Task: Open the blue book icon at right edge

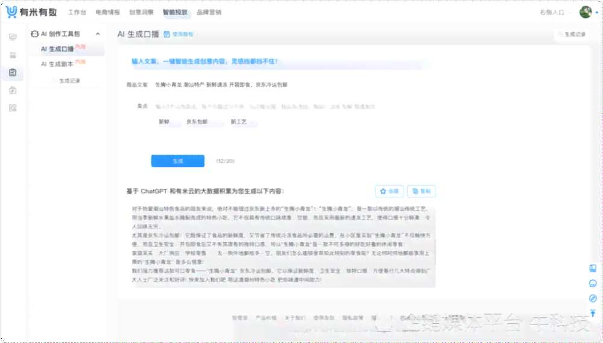Action: pyautogui.click(x=593, y=268)
